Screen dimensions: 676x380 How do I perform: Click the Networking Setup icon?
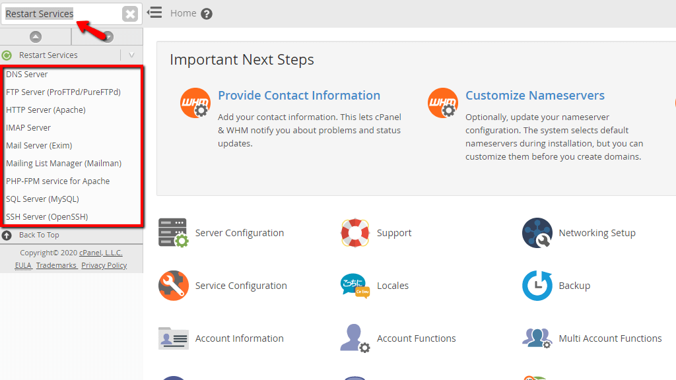click(537, 233)
